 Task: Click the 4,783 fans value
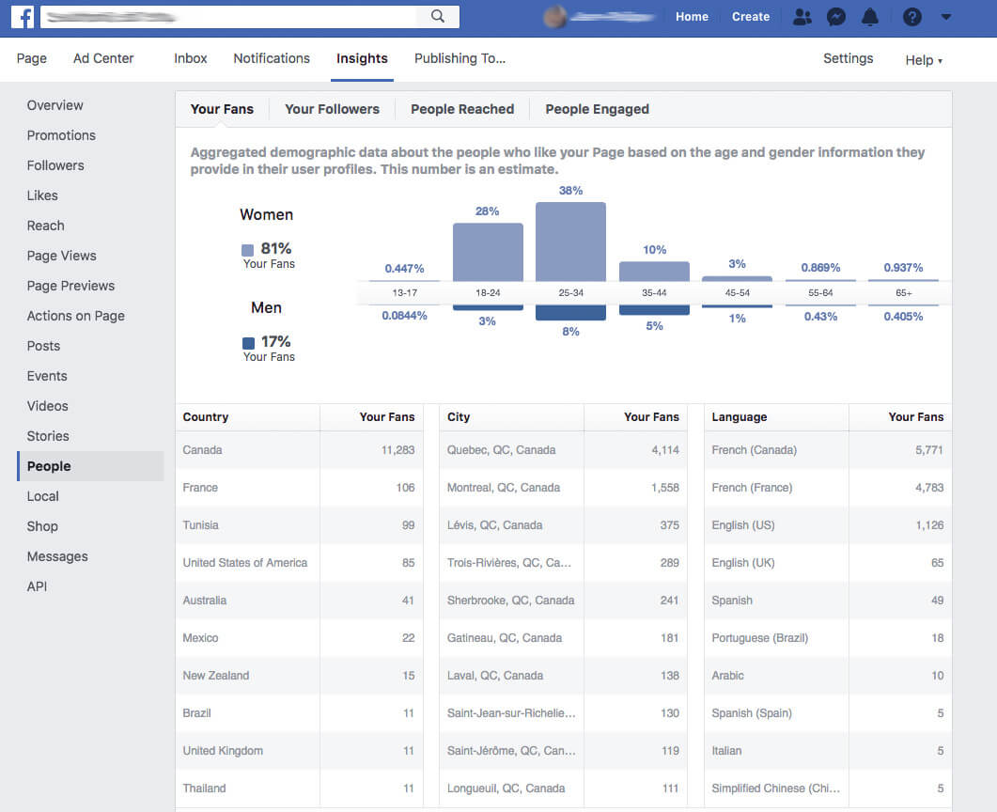tap(929, 488)
